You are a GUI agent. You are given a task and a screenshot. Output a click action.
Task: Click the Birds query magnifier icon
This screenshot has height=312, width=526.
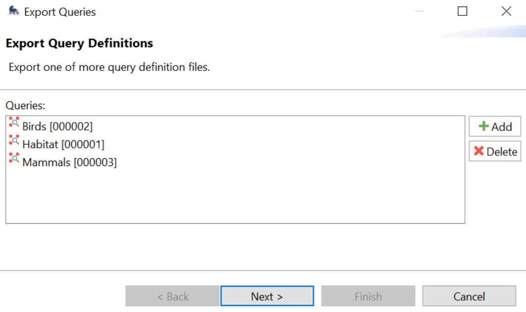pos(14,123)
